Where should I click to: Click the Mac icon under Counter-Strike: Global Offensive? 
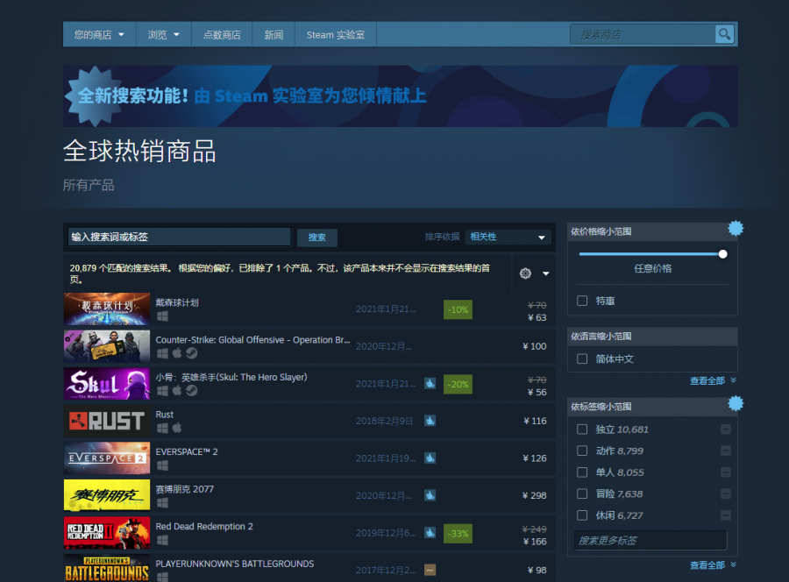176,353
